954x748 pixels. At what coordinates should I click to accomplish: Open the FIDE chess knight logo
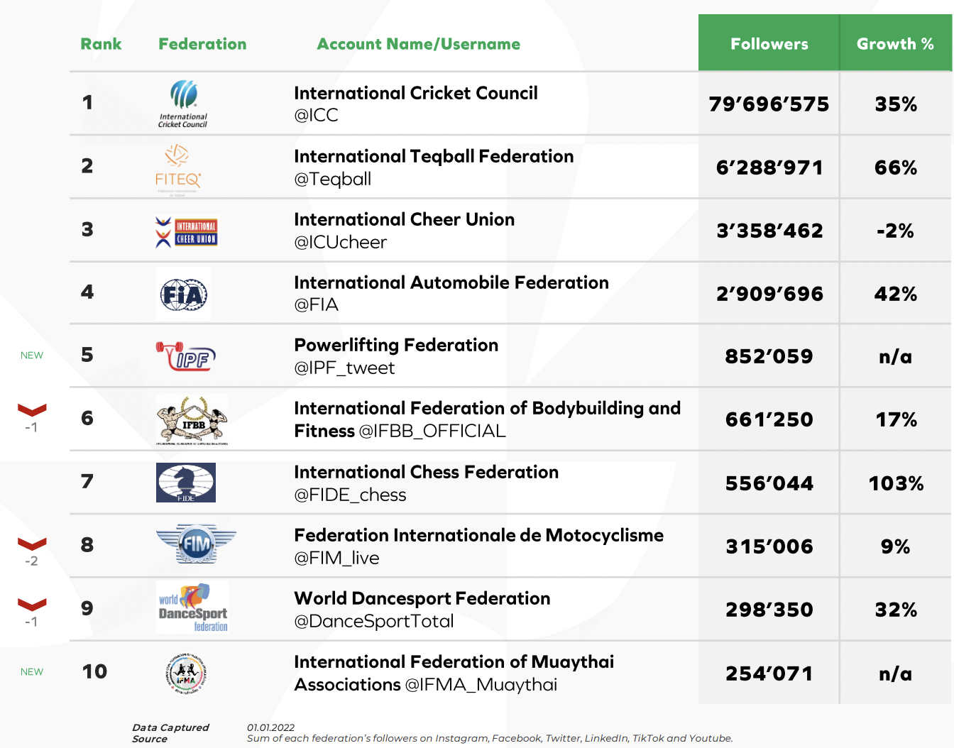click(186, 483)
